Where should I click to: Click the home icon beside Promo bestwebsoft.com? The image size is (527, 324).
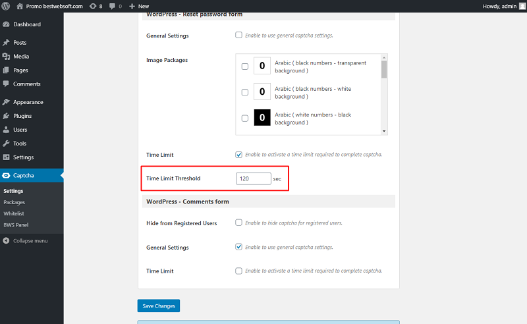[x=20, y=6]
